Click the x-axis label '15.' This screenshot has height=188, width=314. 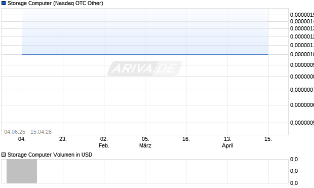pos(268,139)
